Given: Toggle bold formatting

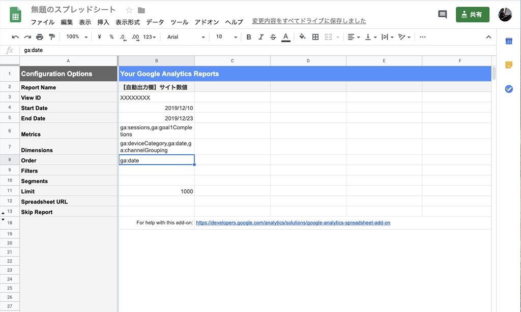Looking at the screenshot, I should point(248,37).
